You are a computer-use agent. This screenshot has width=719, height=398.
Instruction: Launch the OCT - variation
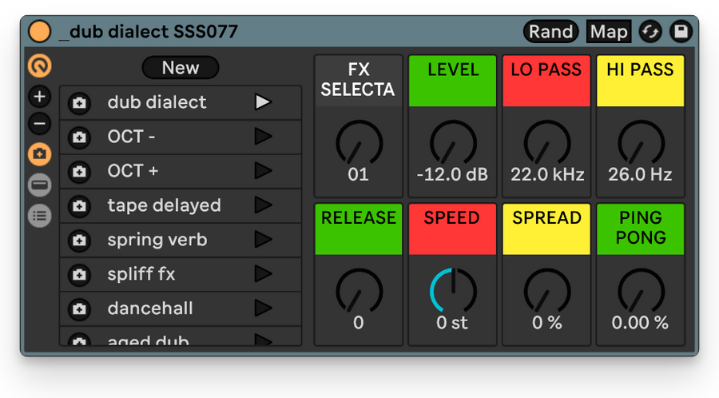263,136
